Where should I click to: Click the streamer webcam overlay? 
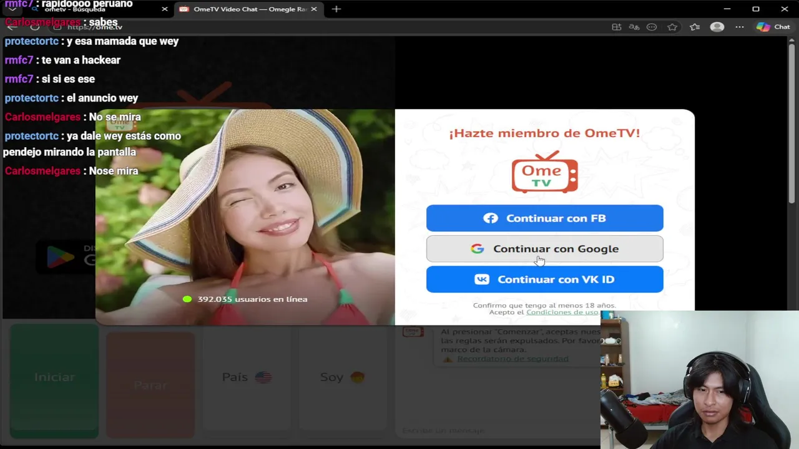[700, 379]
